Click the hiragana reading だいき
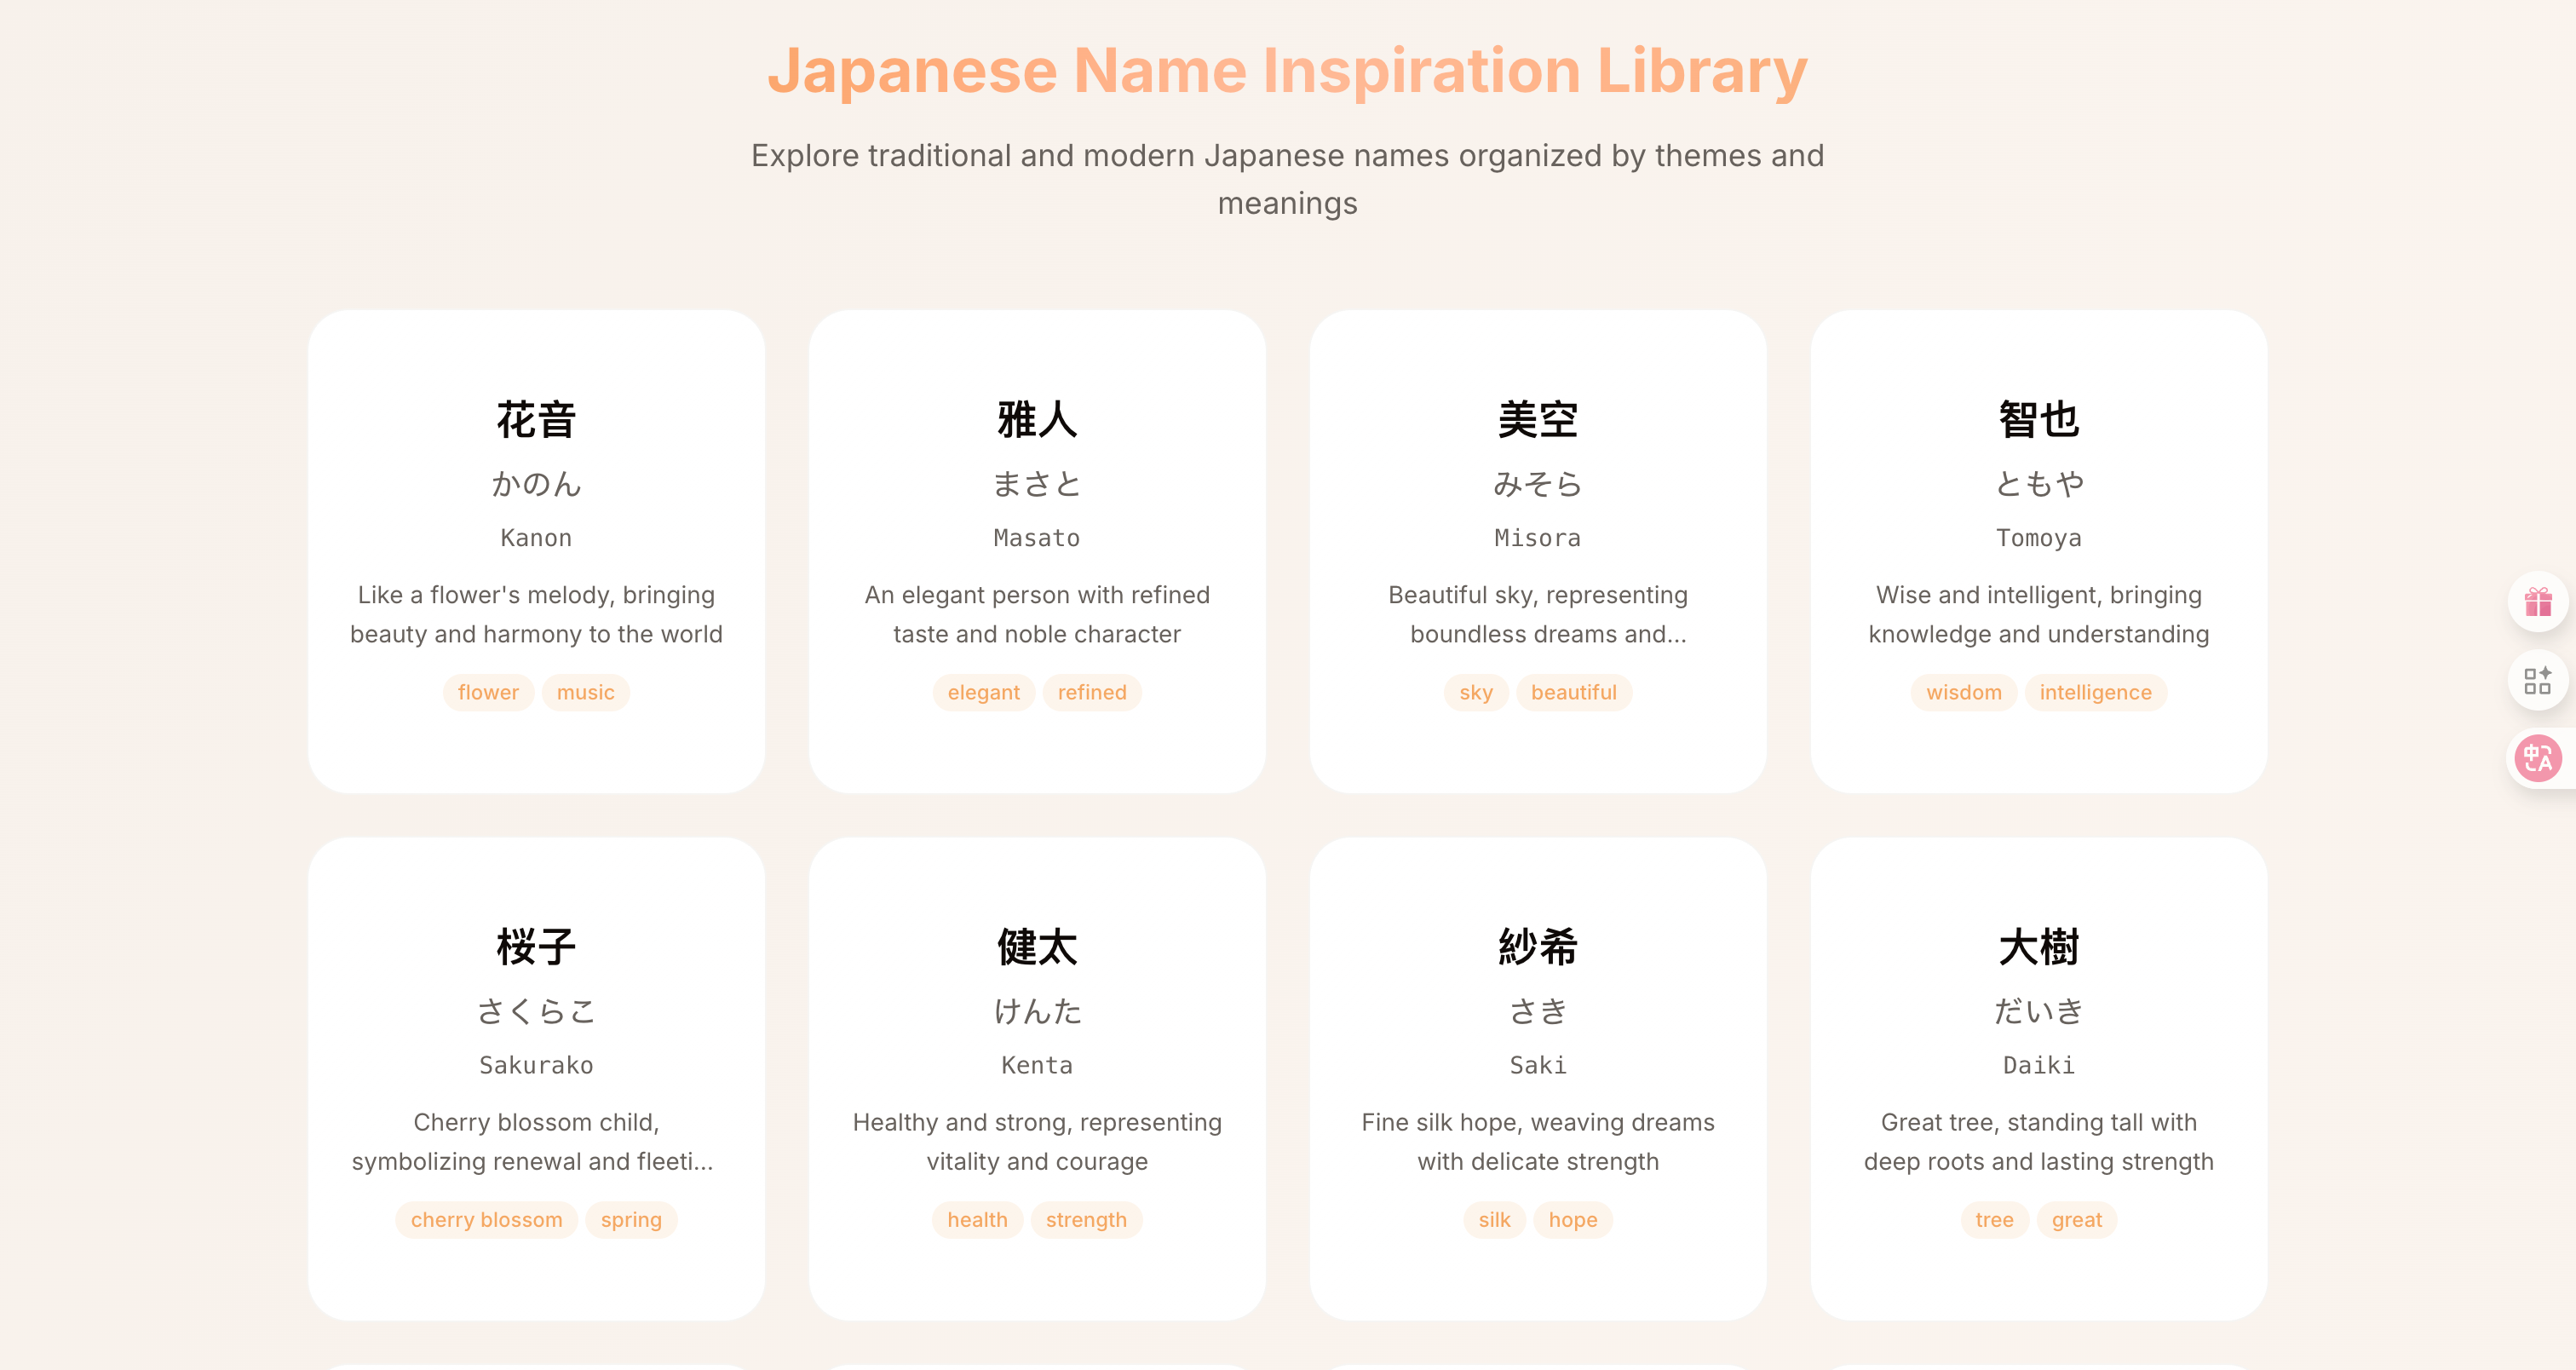The image size is (2576, 1370). (x=2039, y=1011)
